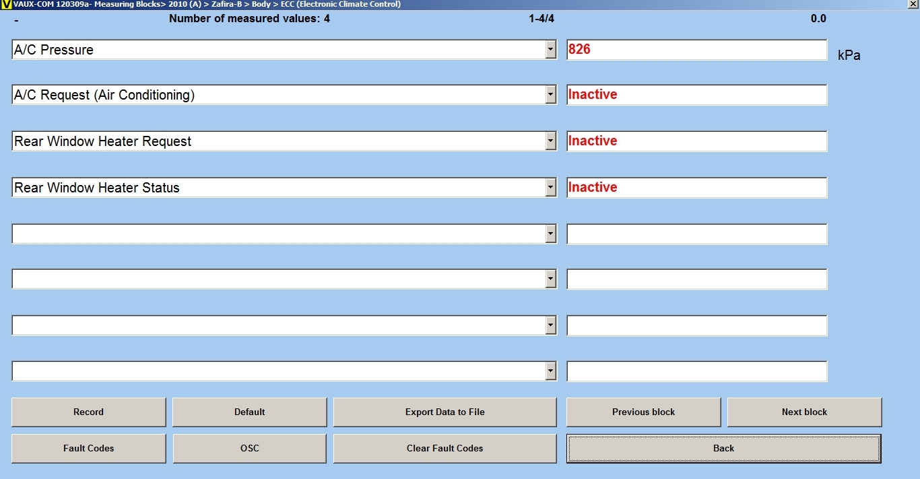
Task: Close the VAUX-COM window
Action: click(x=913, y=4)
